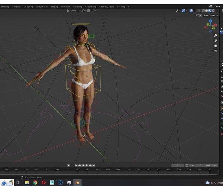Toggle the preview range clock icon
Screen dimensions: 223x186
[187, 165]
